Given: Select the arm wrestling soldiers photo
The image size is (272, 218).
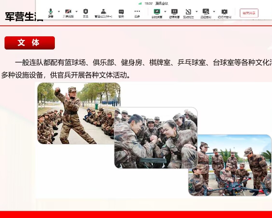Looking at the screenshot, I should pos(156,138).
